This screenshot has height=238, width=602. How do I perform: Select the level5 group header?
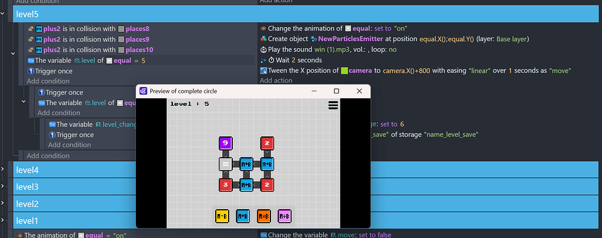click(306, 14)
